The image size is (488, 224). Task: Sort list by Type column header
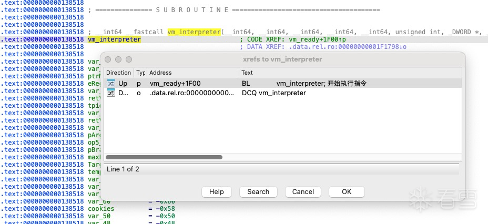click(140, 73)
